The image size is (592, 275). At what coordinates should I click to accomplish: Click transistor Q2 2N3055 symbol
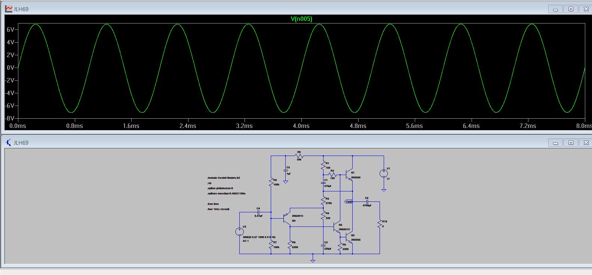click(x=349, y=238)
